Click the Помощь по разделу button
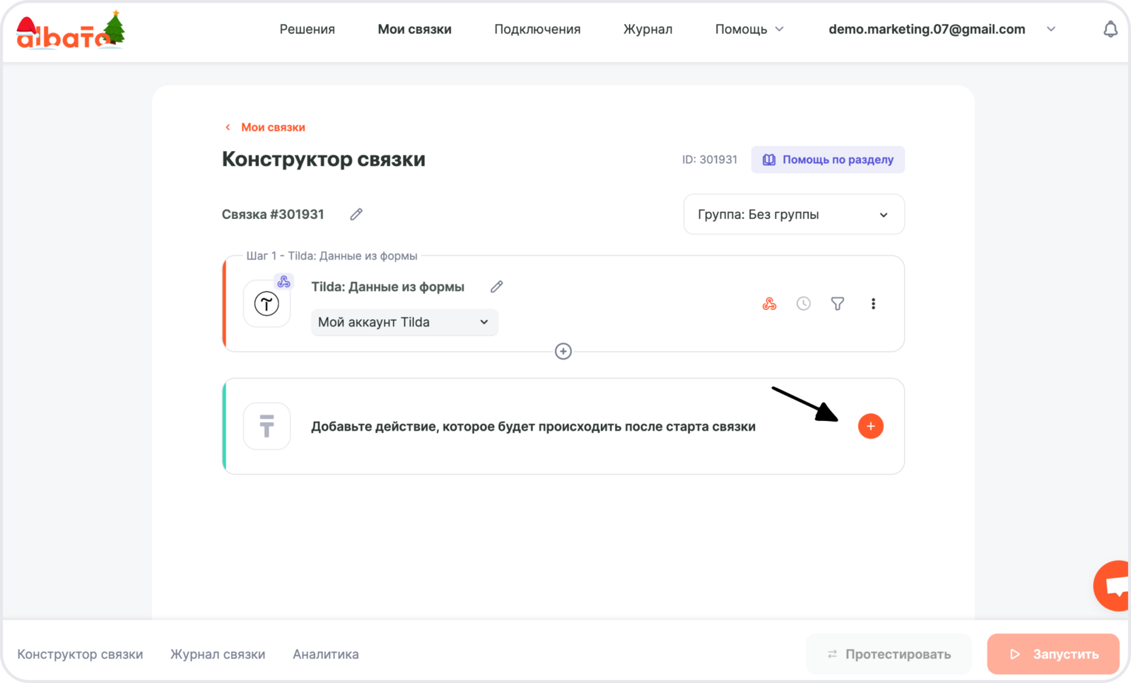This screenshot has width=1131, height=683. pyautogui.click(x=828, y=160)
